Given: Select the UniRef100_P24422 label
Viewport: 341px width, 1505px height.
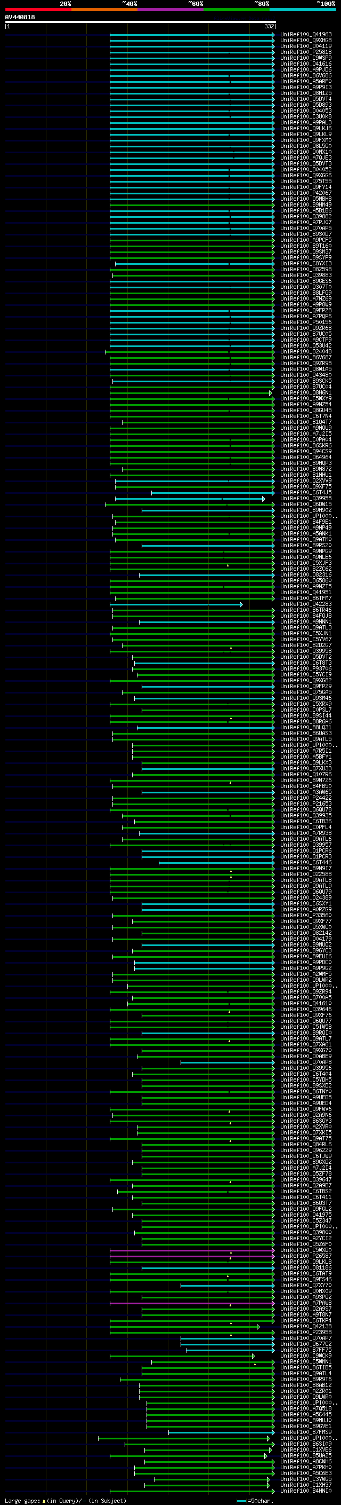Looking at the screenshot, I should pyautogui.click(x=306, y=798).
